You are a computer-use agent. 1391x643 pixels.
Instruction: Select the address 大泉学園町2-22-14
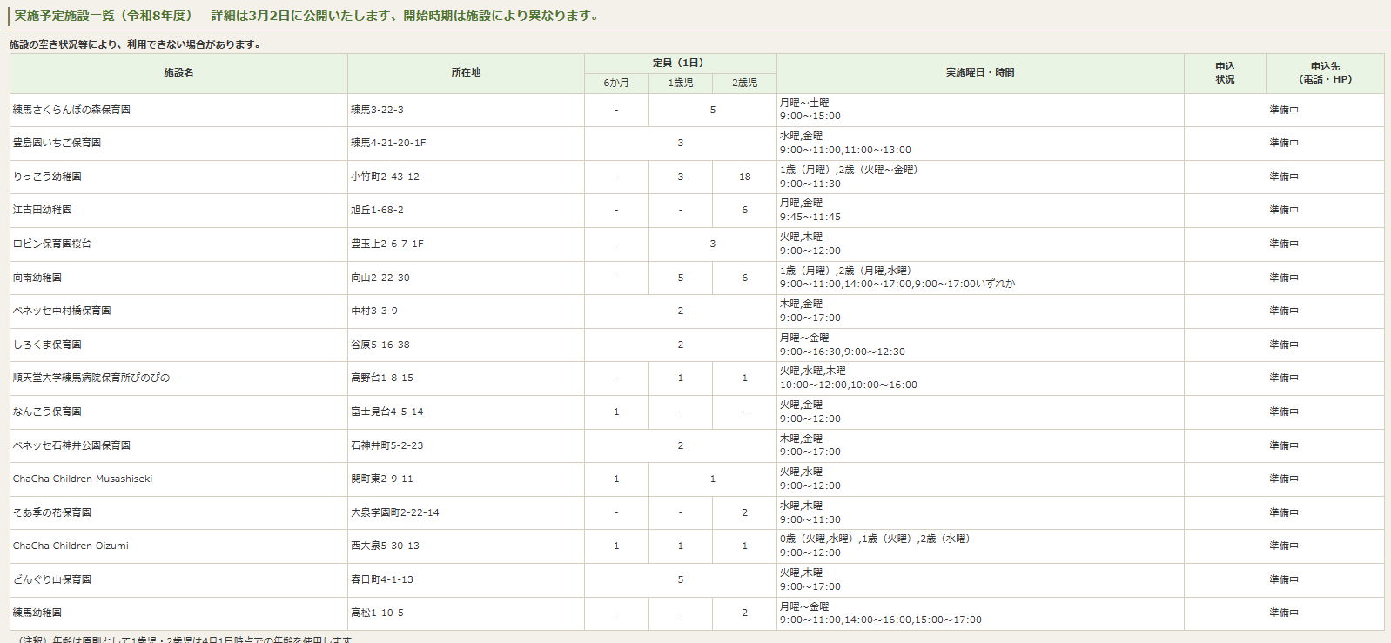(394, 513)
